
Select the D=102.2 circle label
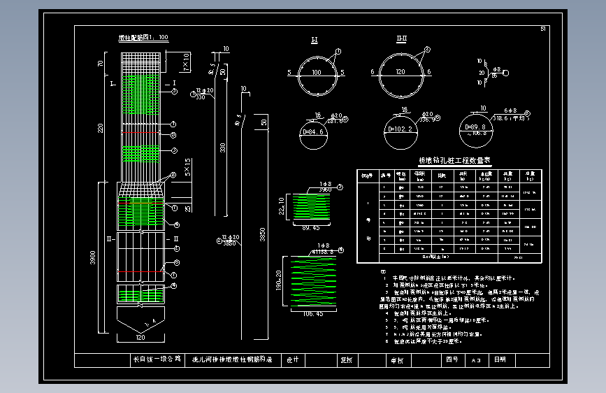401,129
